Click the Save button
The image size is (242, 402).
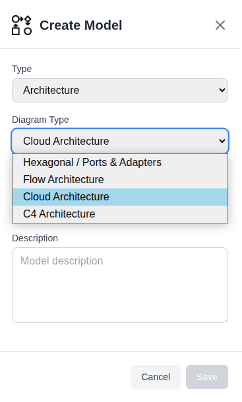click(207, 377)
